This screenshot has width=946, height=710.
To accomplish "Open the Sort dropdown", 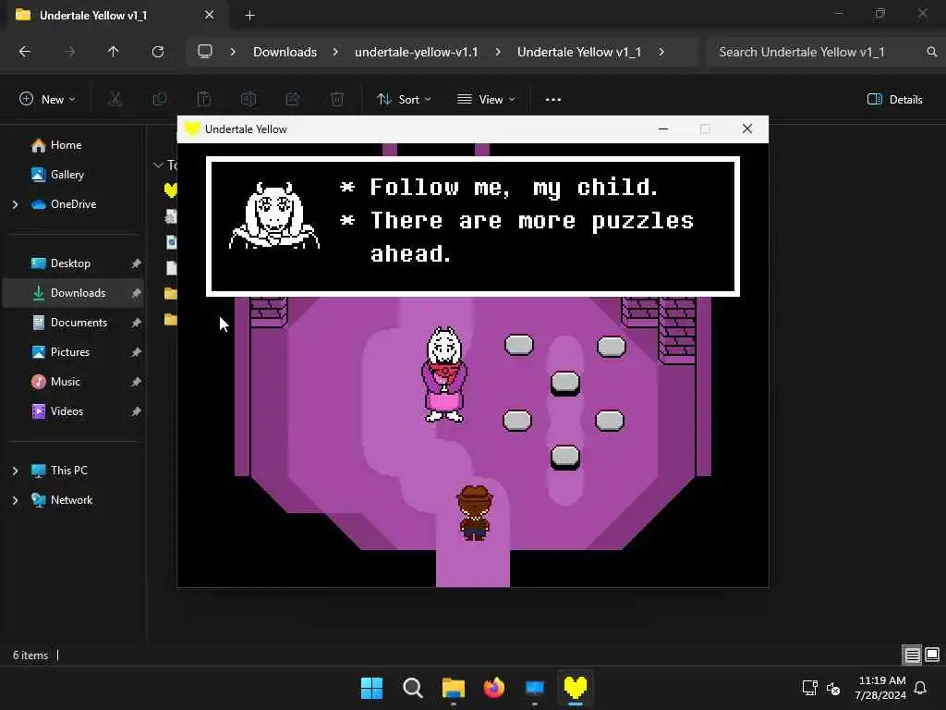I will pyautogui.click(x=405, y=99).
